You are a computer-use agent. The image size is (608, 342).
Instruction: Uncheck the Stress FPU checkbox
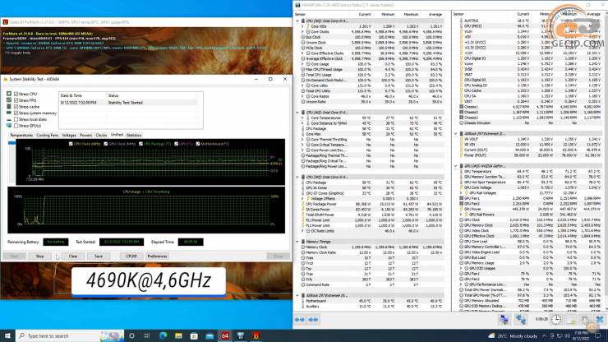pos(16,100)
